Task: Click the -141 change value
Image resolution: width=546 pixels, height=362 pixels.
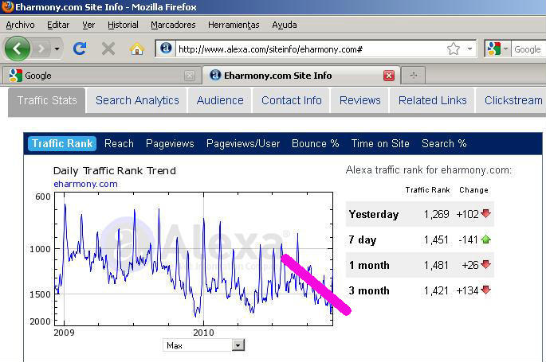Action: tap(469, 239)
